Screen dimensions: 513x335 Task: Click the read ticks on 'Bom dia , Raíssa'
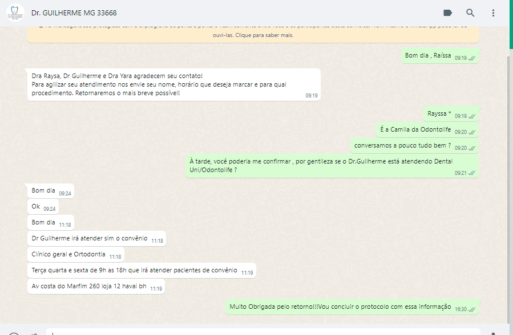point(472,59)
